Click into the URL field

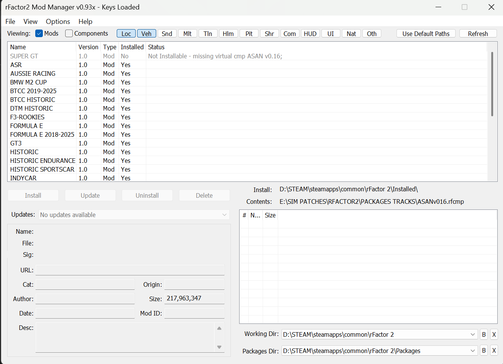[130, 270]
